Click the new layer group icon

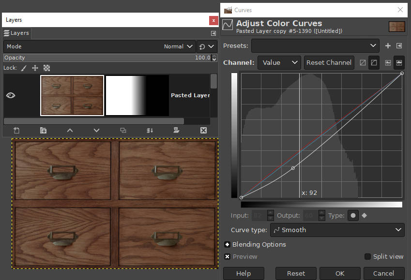pyautogui.click(x=43, y=130)
